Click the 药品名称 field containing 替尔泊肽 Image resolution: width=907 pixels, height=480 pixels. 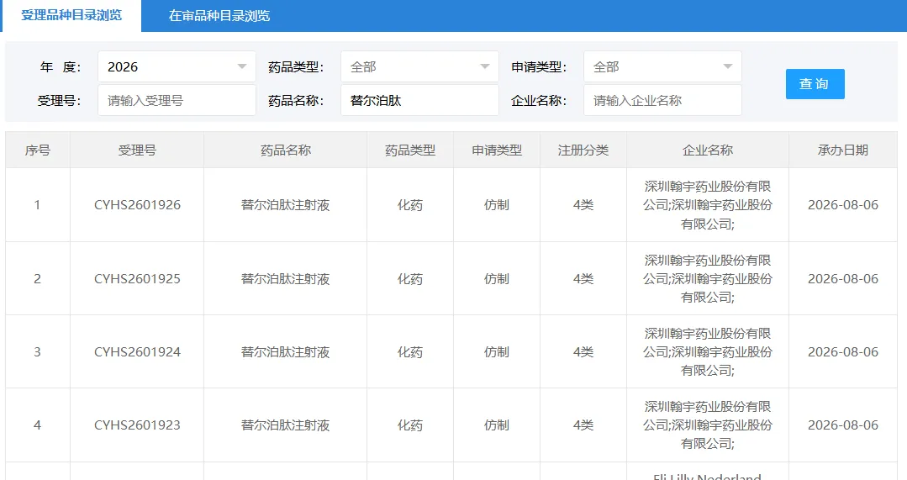(419, 101)
